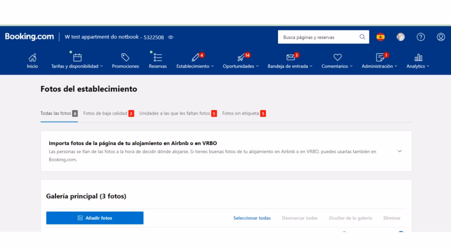This screenshot has width=451, height=247.
Task: Open Bandeja de entrada dropdown
Action: point(290,61)
